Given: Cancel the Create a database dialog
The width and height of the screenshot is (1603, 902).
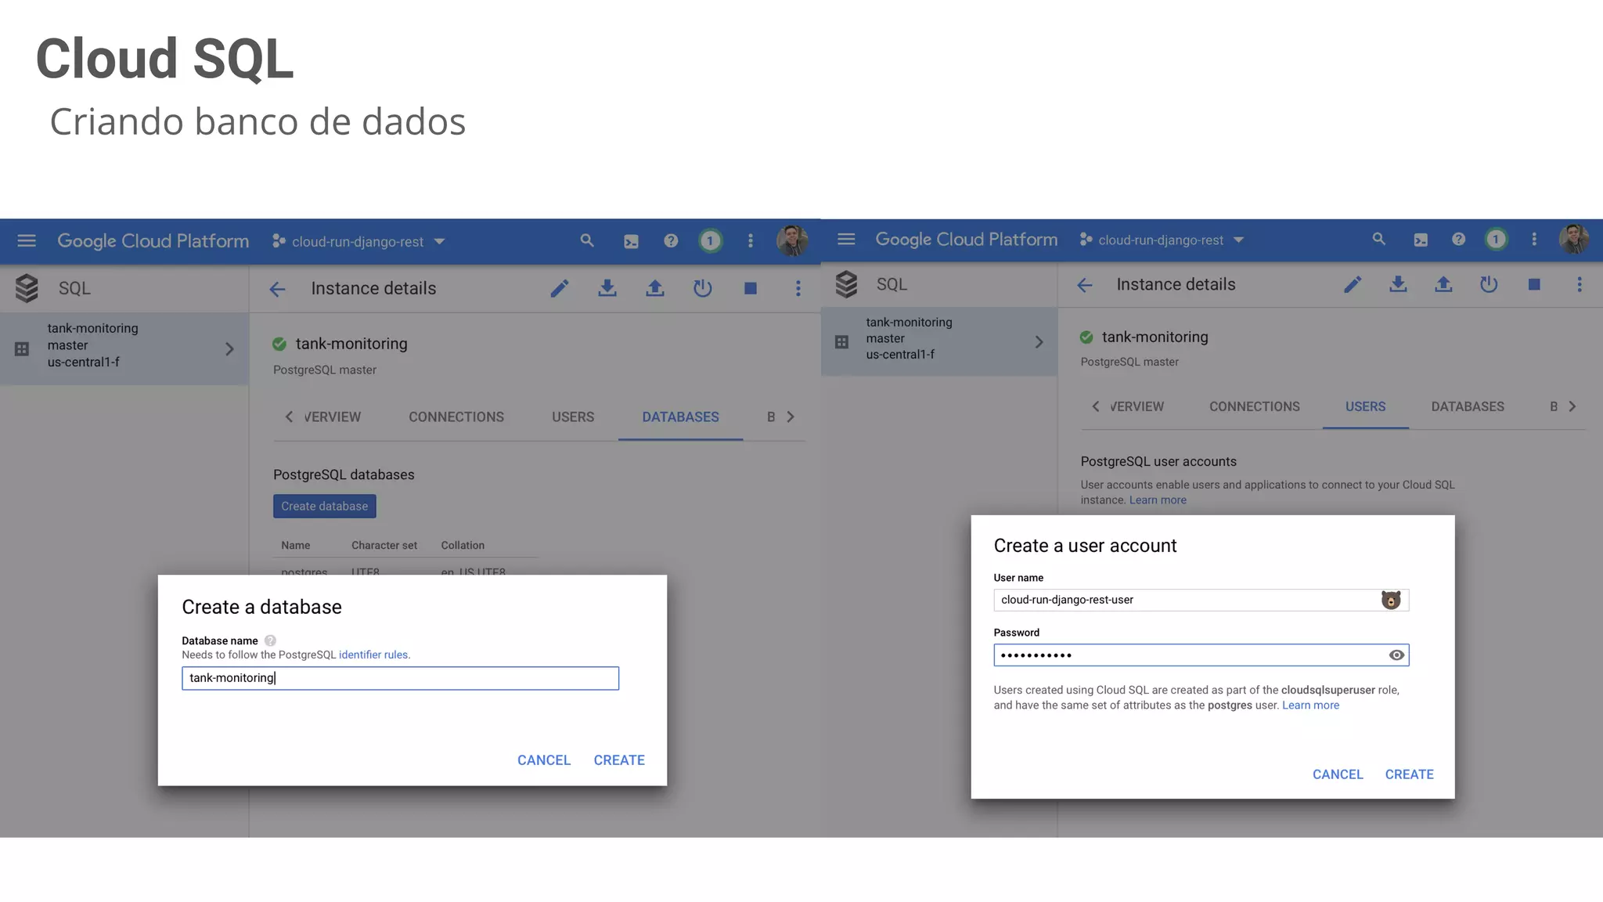Looking at the screenshot, I should point(544,760).
